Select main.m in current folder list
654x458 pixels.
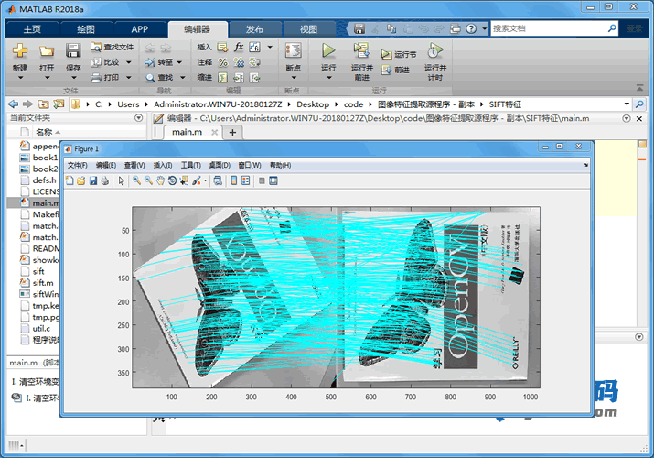click(x=34, y=203)
